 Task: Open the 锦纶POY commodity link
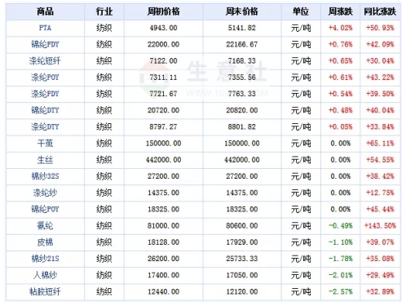[45, 209]
